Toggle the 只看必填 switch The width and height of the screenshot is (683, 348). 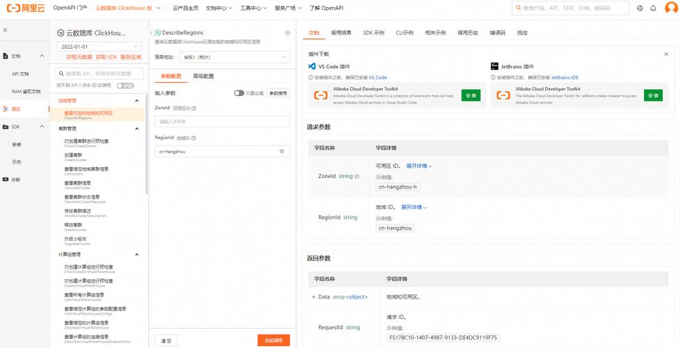pyautogui.click(x=239, y=93)
